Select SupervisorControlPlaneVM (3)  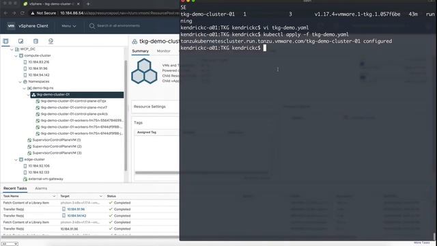click(57, 153)
